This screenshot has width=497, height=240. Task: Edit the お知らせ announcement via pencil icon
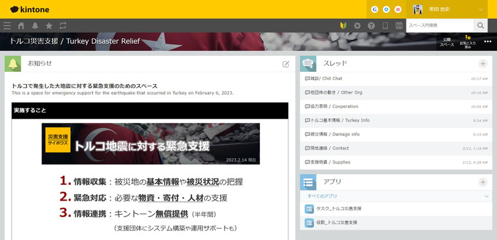coord(286,64)
